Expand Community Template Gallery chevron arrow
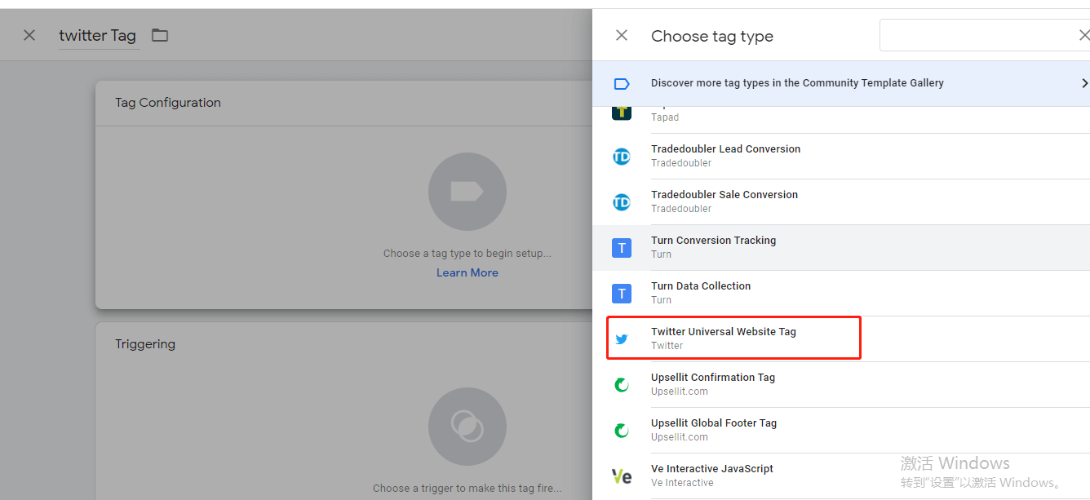Screen dimensions: 1090x500 pos(1084,83)
